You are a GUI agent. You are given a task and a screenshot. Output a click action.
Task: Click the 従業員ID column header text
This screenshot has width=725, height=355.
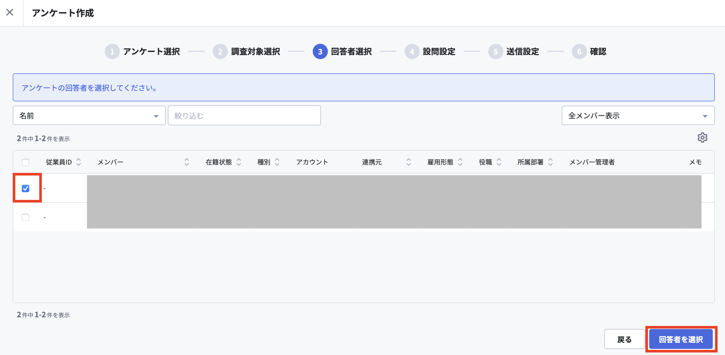(x=59, y=162)
